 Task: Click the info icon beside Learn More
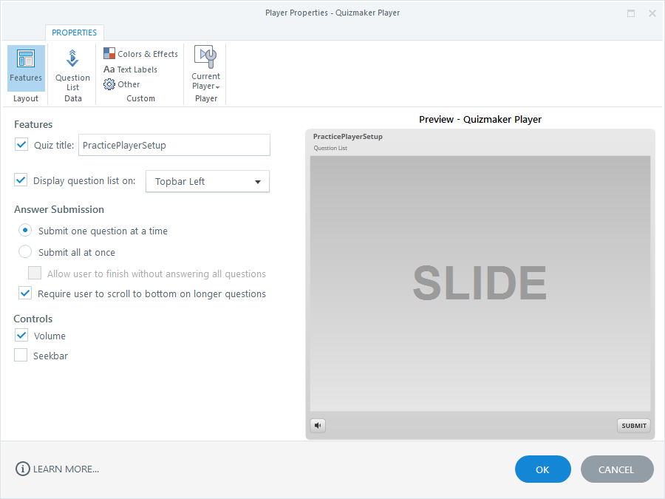(22, 469)
